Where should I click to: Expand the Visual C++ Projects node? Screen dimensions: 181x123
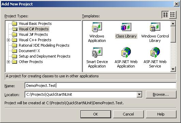point(8,40)
